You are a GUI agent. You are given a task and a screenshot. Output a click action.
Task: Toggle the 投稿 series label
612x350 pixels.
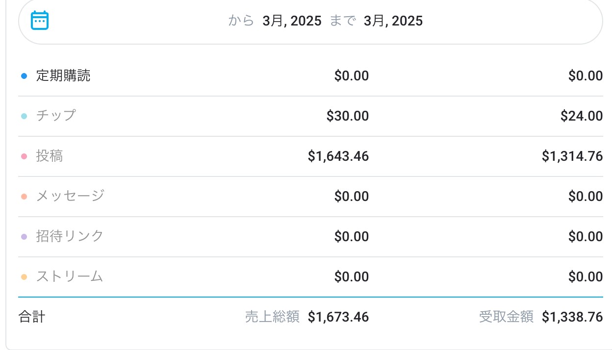(x=50, y=156)
